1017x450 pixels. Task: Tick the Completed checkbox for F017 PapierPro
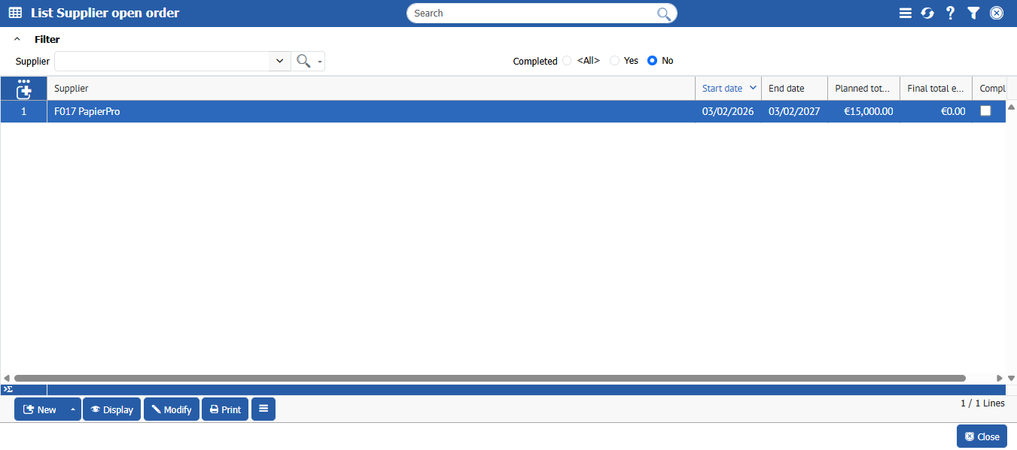click(x=985, y=111)
